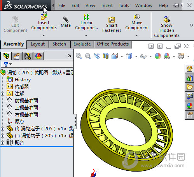Click the Edit Appearance color ball
The image size is (194, 177).
pyautogui.click(x=158, y=56)
